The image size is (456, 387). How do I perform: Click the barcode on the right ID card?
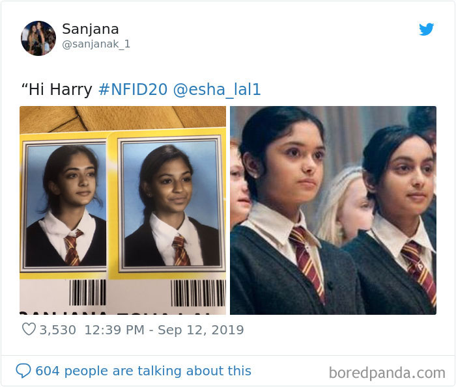pyautogui.click(x=198, y=293)
